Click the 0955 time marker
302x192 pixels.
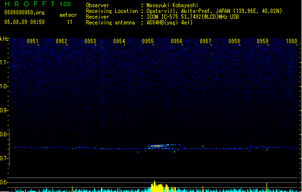[148, 41]
